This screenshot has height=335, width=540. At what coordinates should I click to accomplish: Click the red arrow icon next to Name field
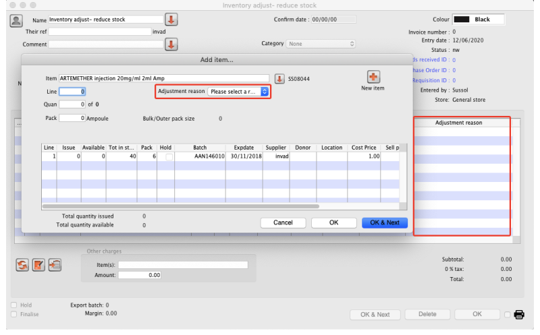tap(171, 20)
